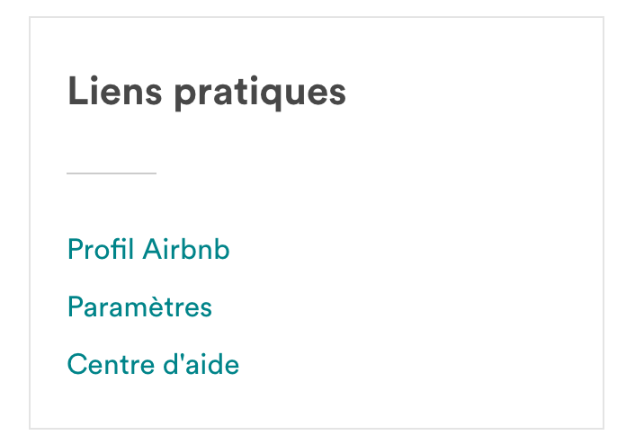Click the Liens pratiques heading

click(x=206, y=93)
